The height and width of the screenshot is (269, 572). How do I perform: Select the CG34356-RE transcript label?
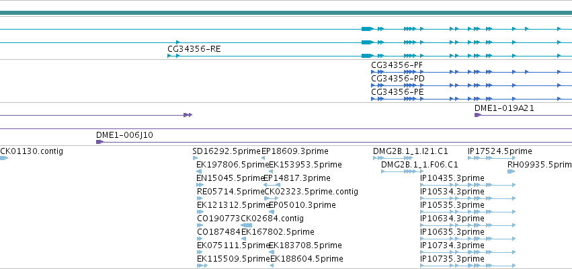pyautogui.click(x=194, y=49)
